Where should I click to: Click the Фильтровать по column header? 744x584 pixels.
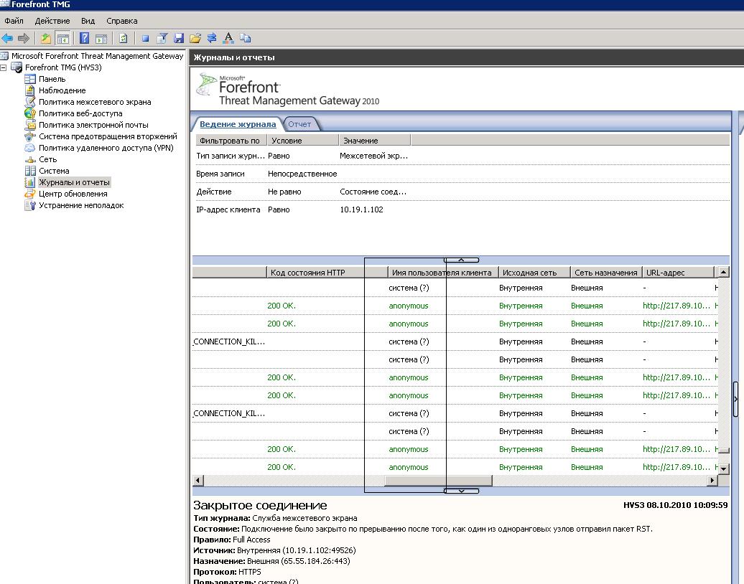[x=231, y=141]
